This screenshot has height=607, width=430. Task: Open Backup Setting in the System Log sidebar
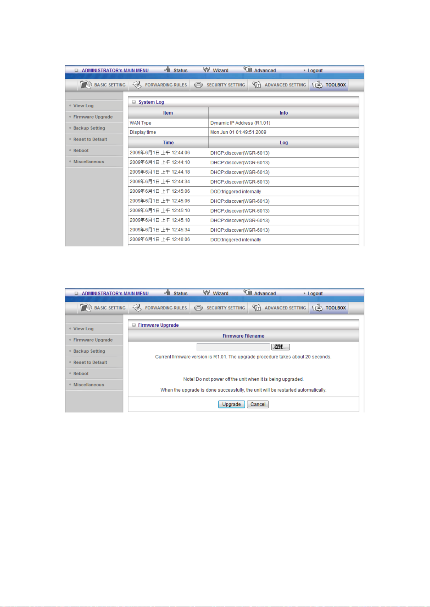tap(89, 128)
